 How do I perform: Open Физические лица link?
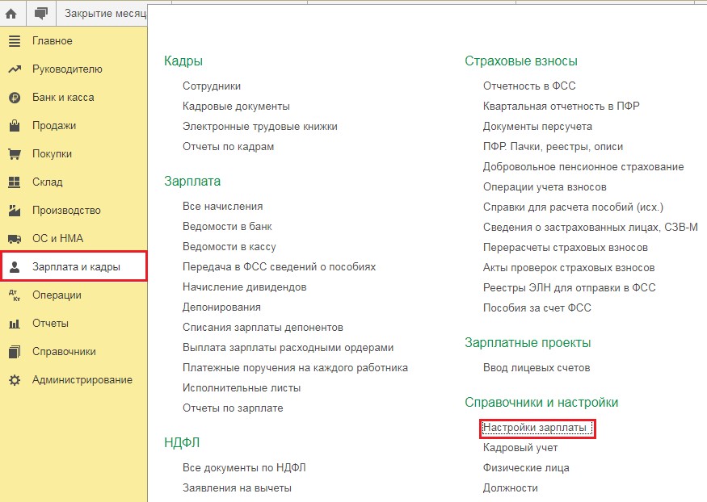tap(526, 468)
